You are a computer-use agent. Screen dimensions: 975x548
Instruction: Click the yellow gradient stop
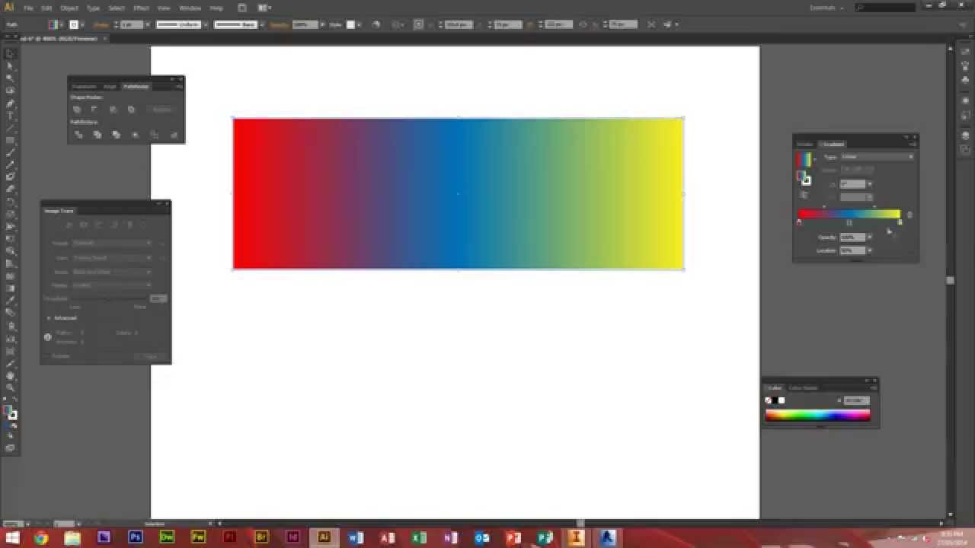point(900,223)
